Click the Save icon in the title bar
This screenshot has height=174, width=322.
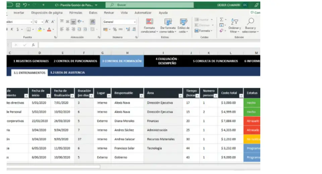click(18, 5)
